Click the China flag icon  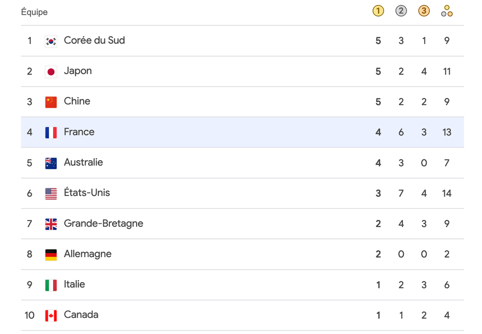coord(51,102)
